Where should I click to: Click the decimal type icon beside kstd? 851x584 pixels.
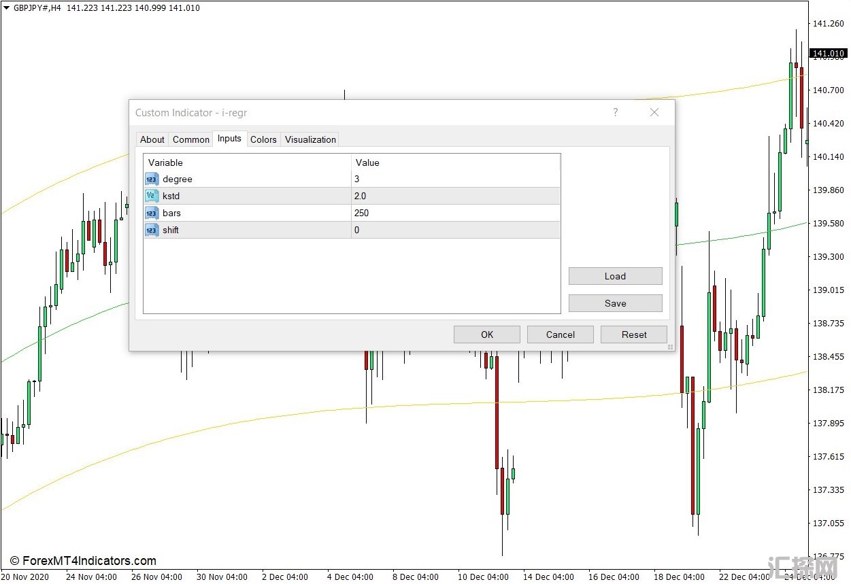coord(152,196)
